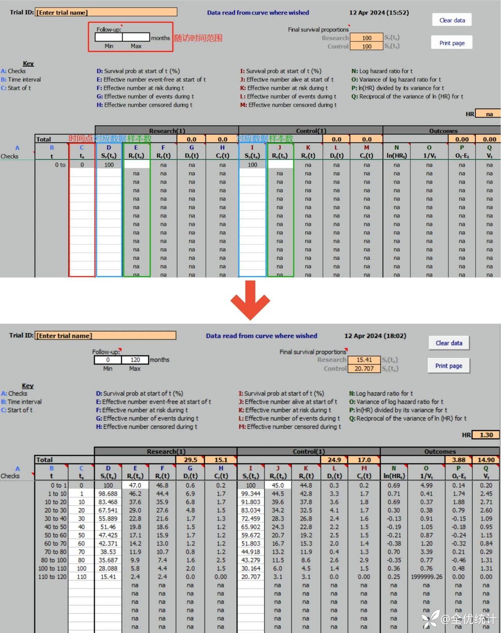
Task: Select the cell with value 1999999.26
Action: coord(426,577)
